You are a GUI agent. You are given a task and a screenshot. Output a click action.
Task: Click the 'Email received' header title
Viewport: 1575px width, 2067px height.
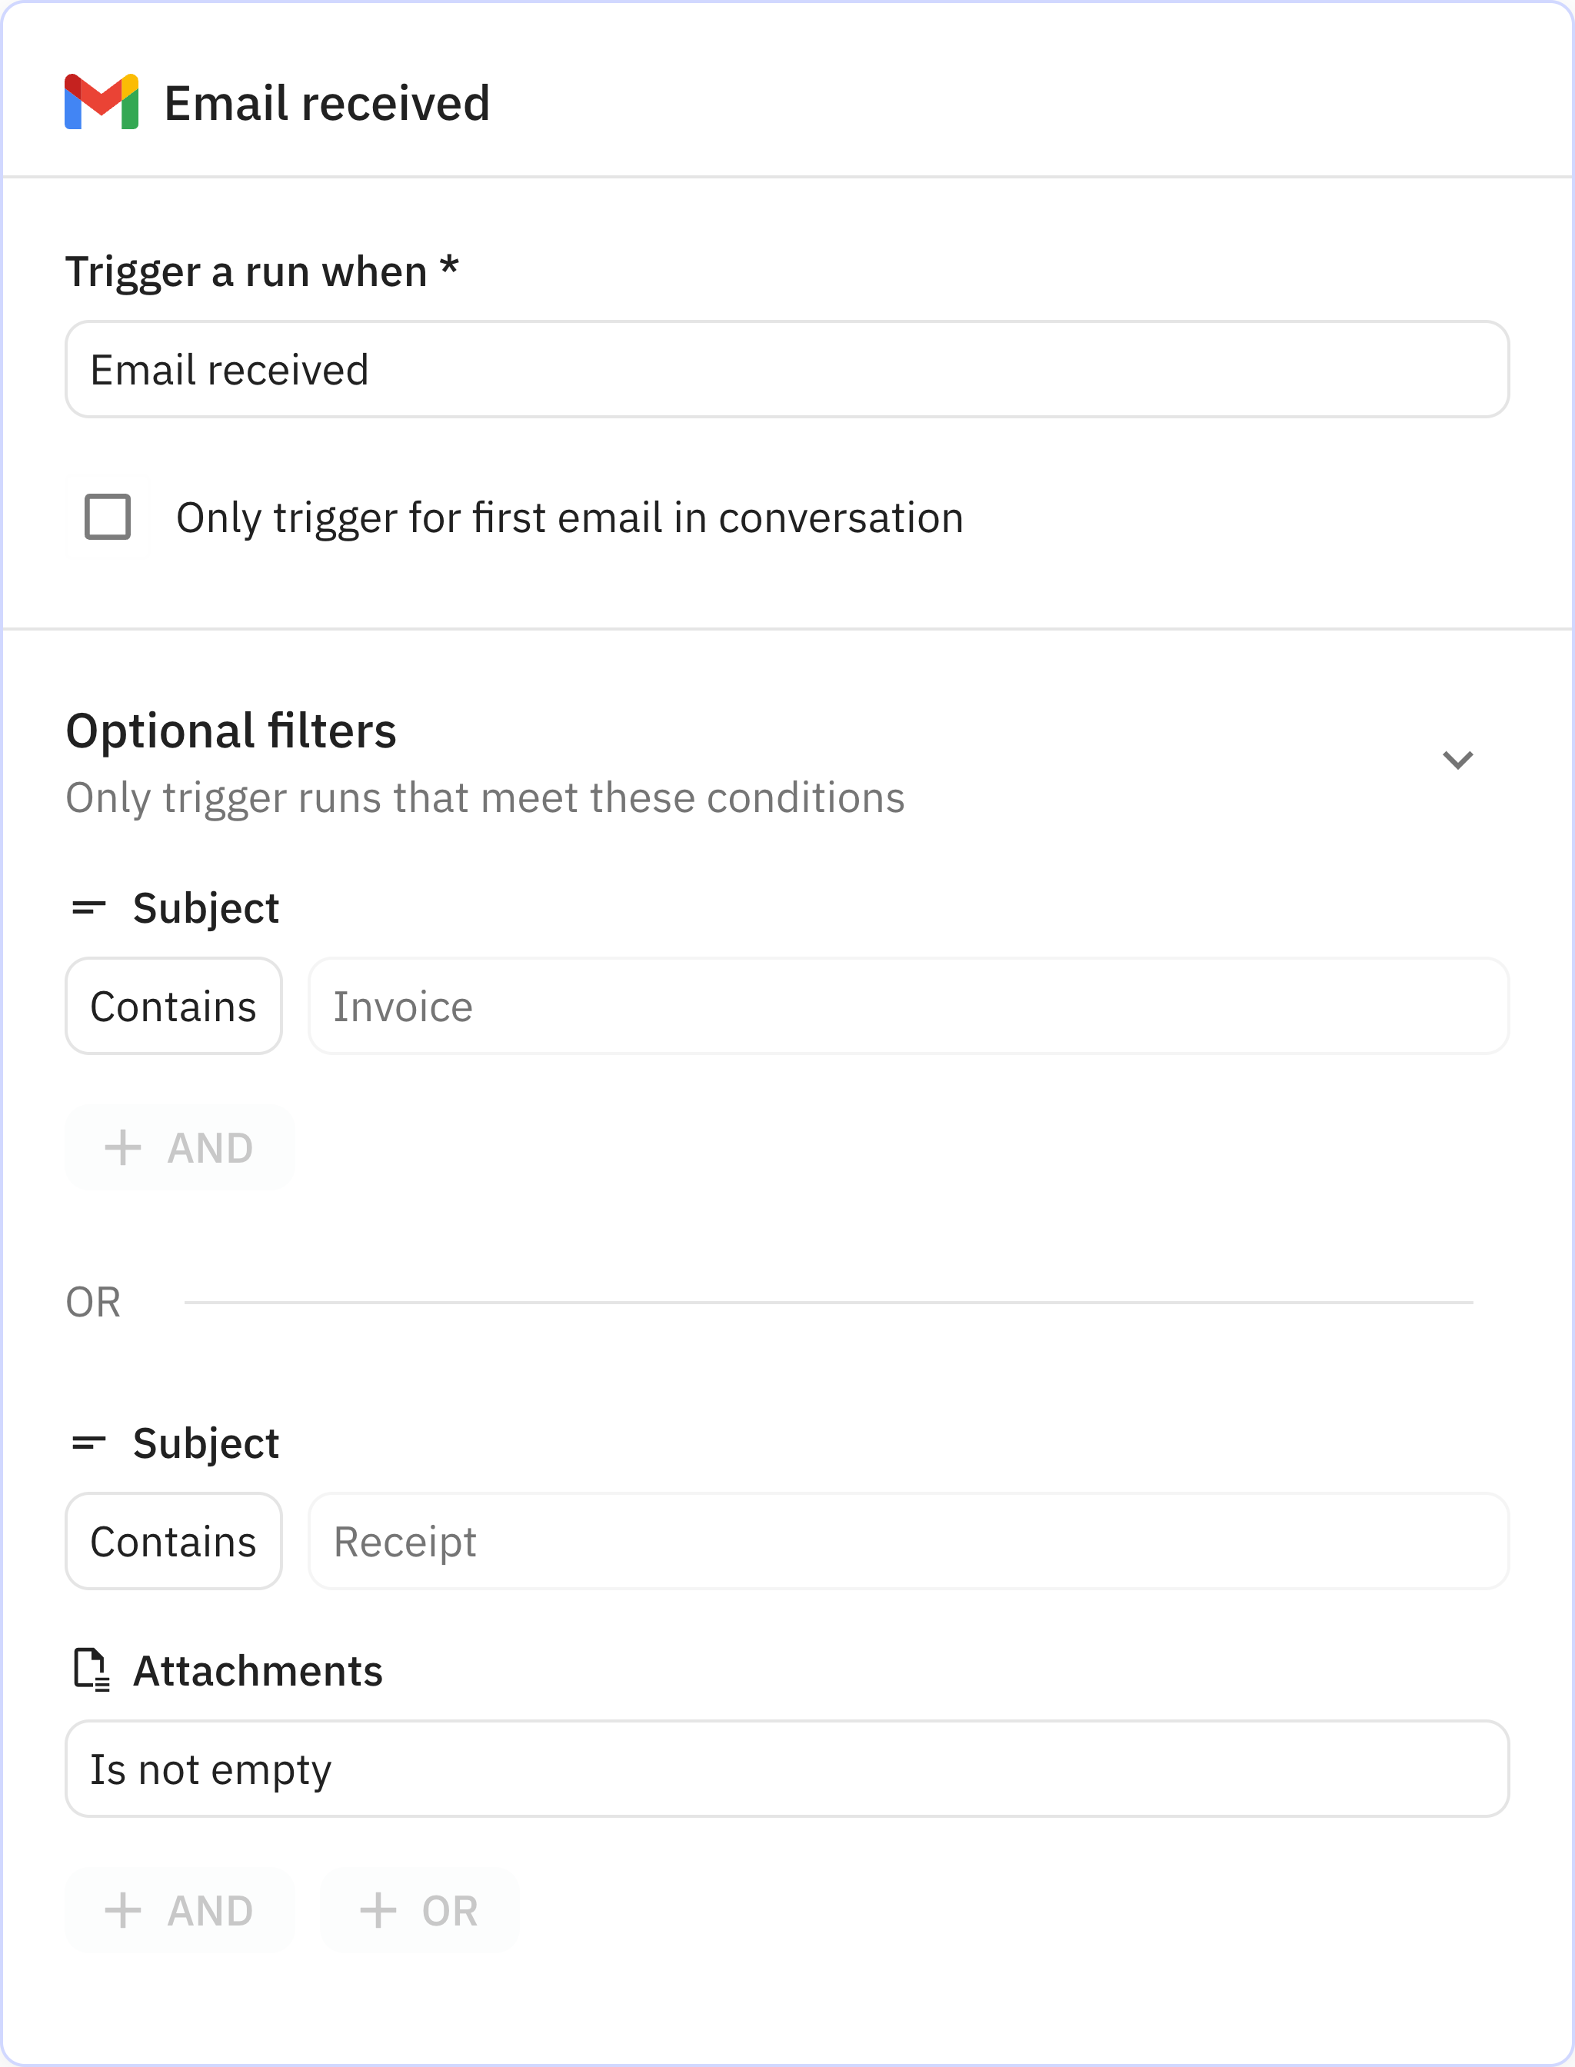[326, 103]
